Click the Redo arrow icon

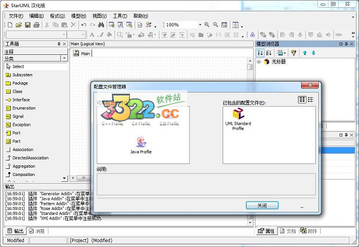click(x=93, y=24)
